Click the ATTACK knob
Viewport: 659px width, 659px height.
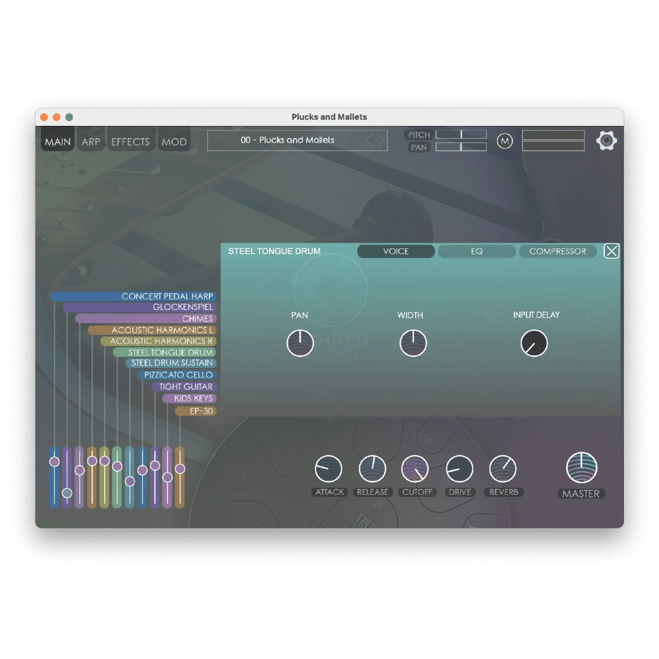click(x=328, y=469)
